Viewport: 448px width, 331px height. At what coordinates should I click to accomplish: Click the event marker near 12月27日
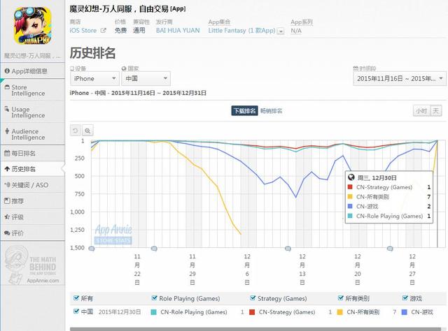click(x=390, y=249)
